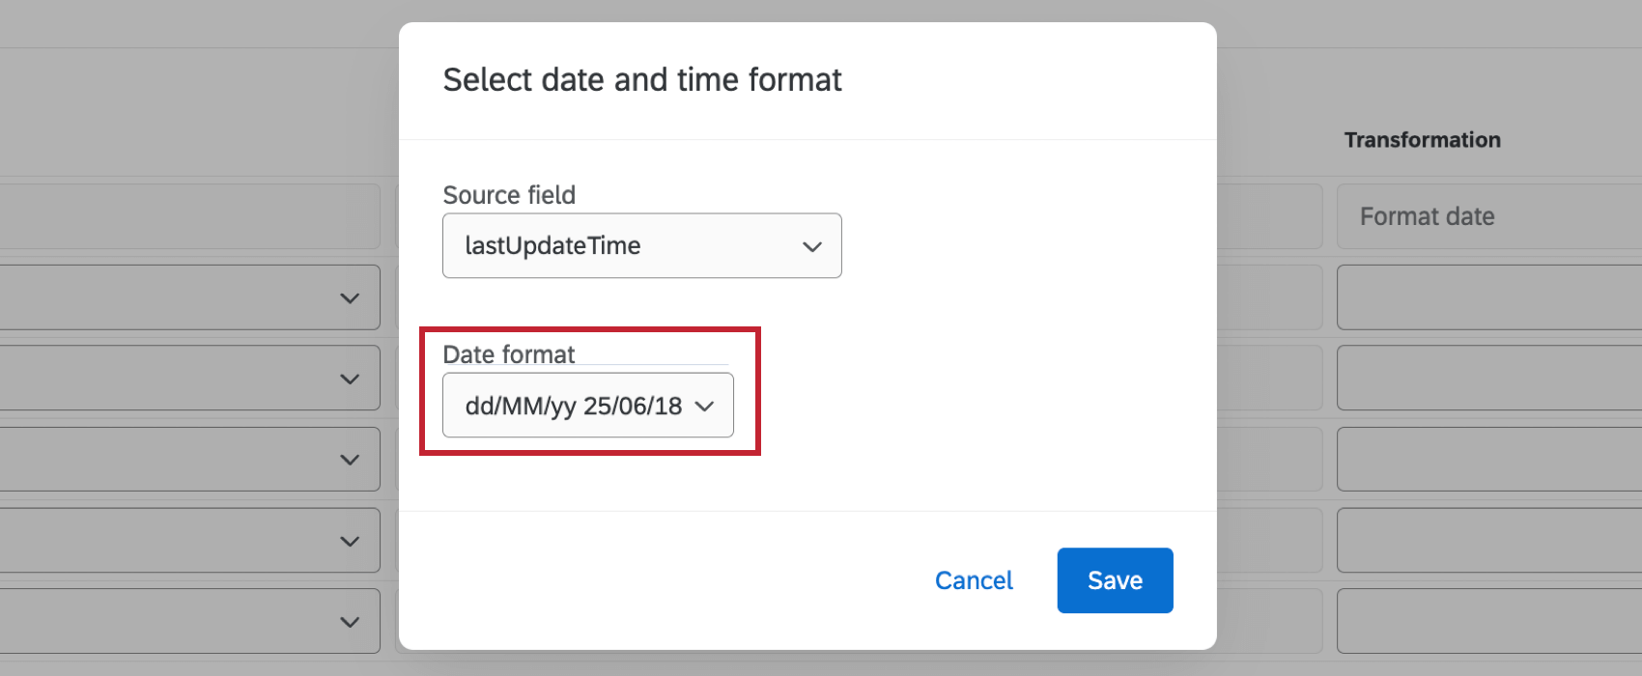This screenshot has width=1642, height=676.
Task: Select bottom empty field in Transformation column
Action: click(x=1487, y=621)
